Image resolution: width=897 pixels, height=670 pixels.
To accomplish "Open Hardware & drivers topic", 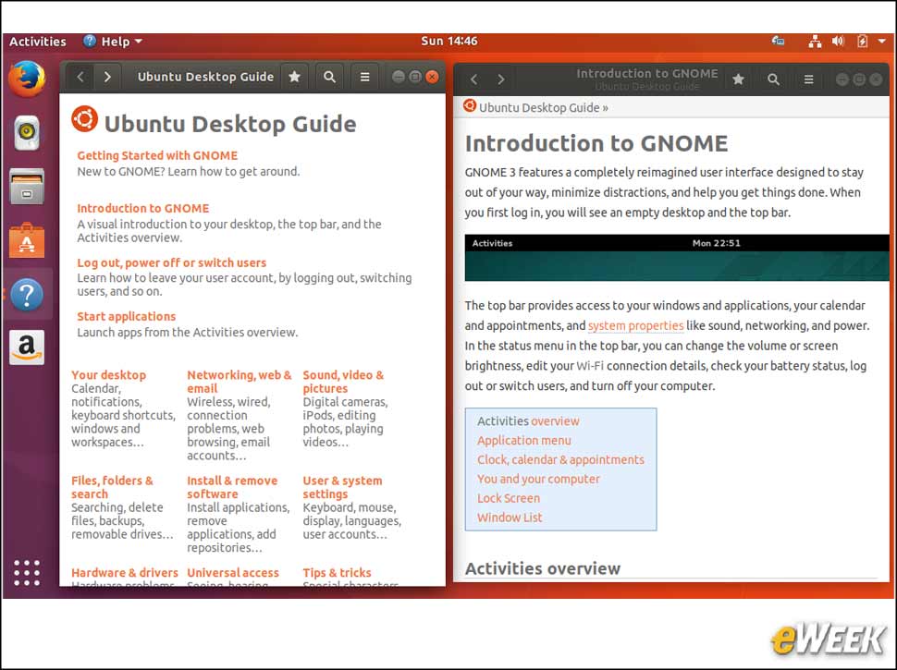I will [x=125, y=572].
